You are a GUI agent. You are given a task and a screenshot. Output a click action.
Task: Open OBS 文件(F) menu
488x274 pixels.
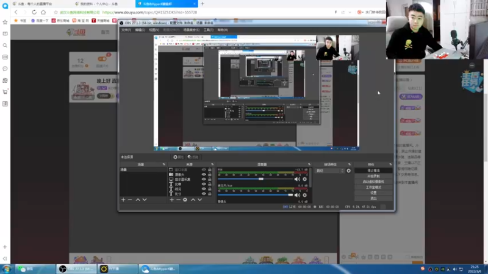click(126, 30)
